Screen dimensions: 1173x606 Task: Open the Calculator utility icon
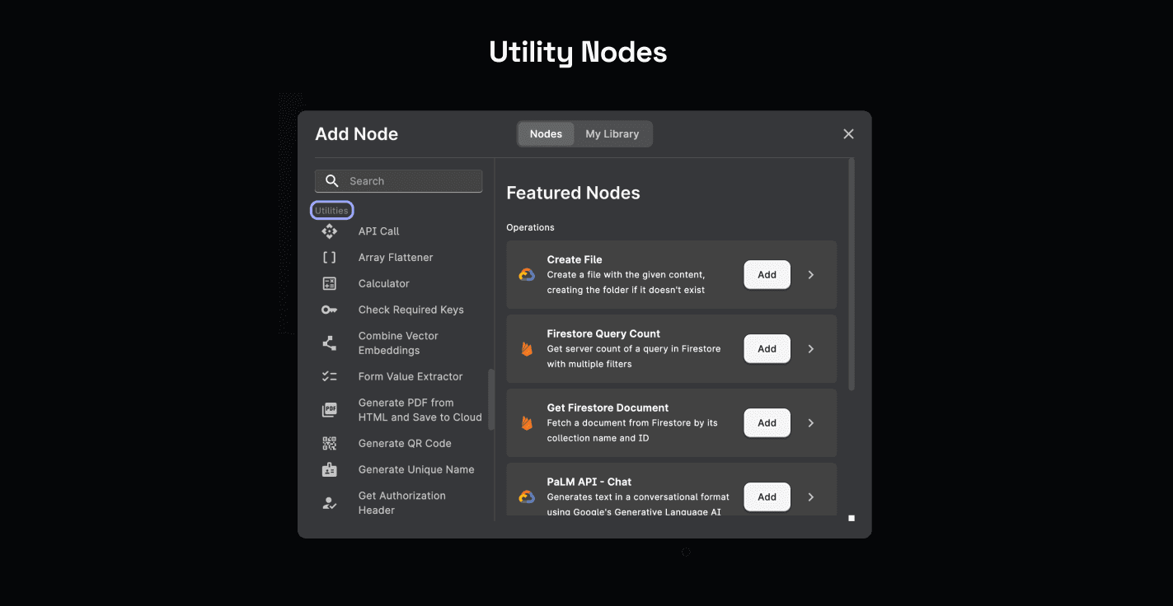point(329,283)
